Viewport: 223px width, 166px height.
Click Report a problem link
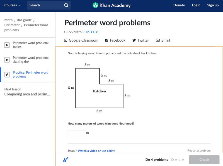click(199, 151)
